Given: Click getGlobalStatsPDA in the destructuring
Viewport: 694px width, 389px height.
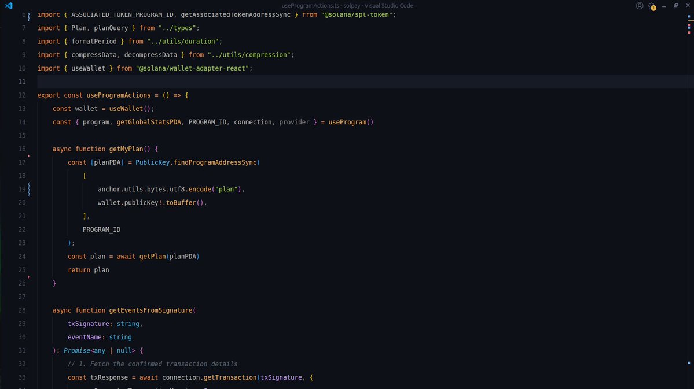Looking at the screenshot, I should (149, 122).
